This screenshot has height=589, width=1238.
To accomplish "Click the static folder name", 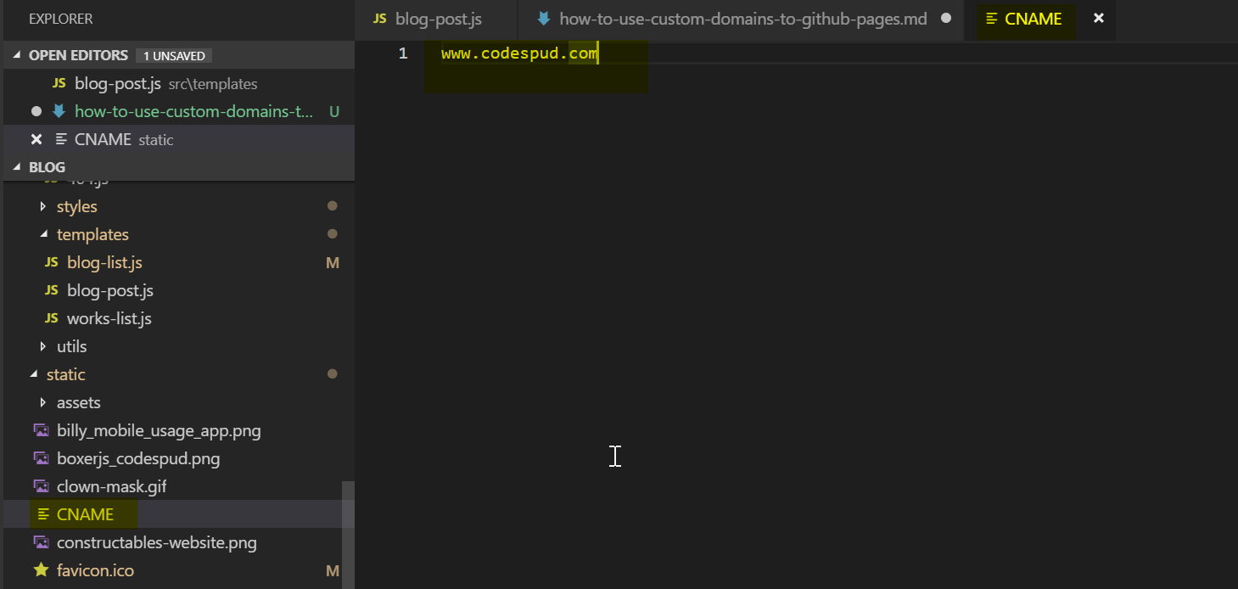I will [66, 374].
